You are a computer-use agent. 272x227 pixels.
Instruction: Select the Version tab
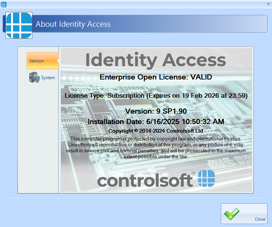[x=43, y=61]
